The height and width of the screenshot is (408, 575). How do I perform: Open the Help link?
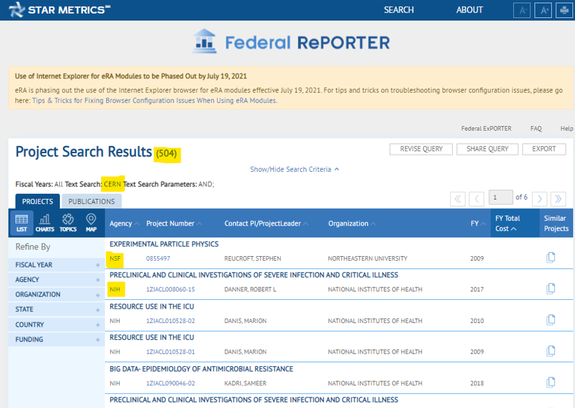point(566,129)
